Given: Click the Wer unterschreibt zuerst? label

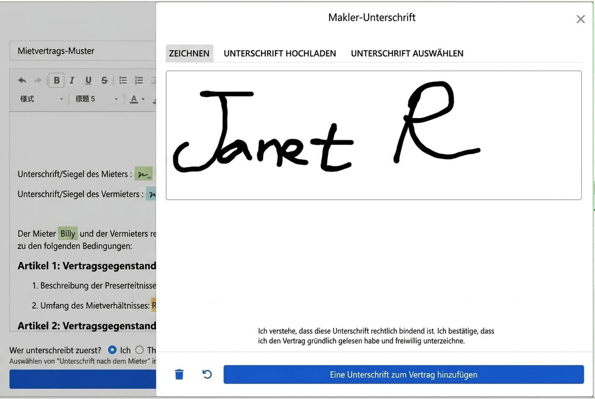Looking at the screenshot, I should coord(55,350).
